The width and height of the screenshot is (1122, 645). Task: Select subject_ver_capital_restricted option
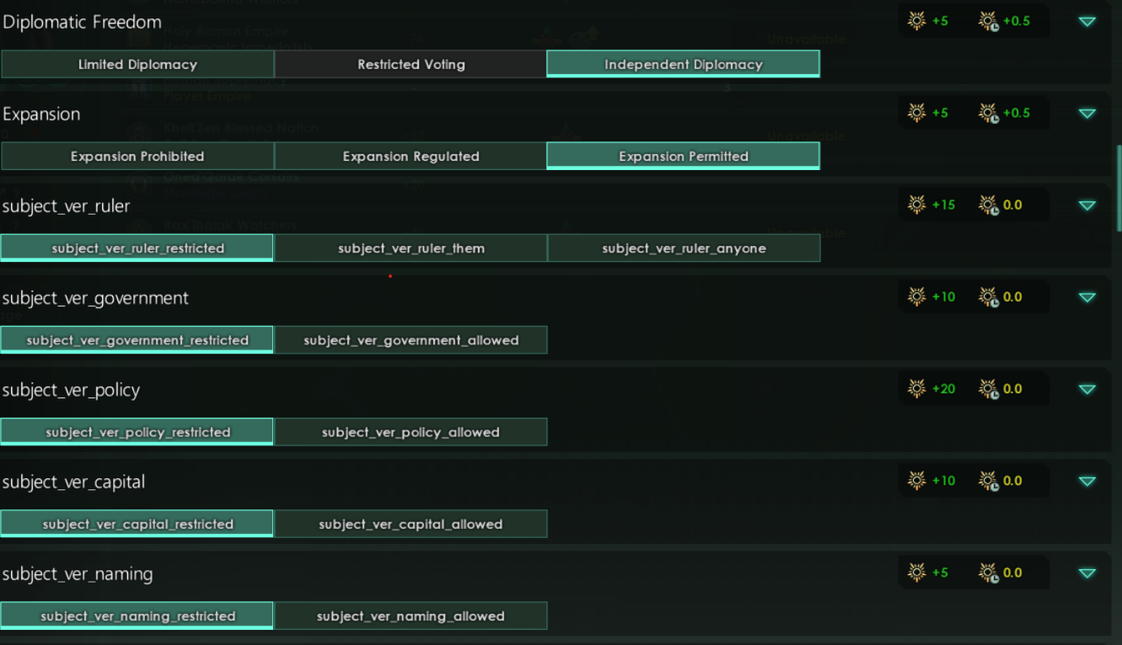pos(137,523)
